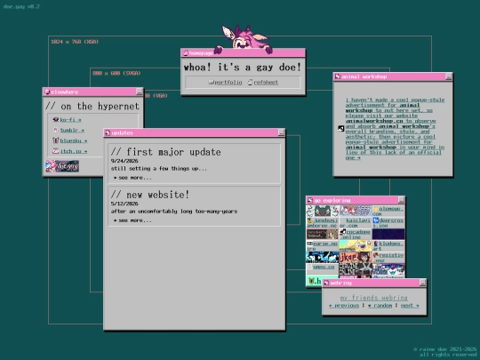480x360 pixels.
Task: Click the kludges.art icon in go exploring
Action: tap(376, 244)
